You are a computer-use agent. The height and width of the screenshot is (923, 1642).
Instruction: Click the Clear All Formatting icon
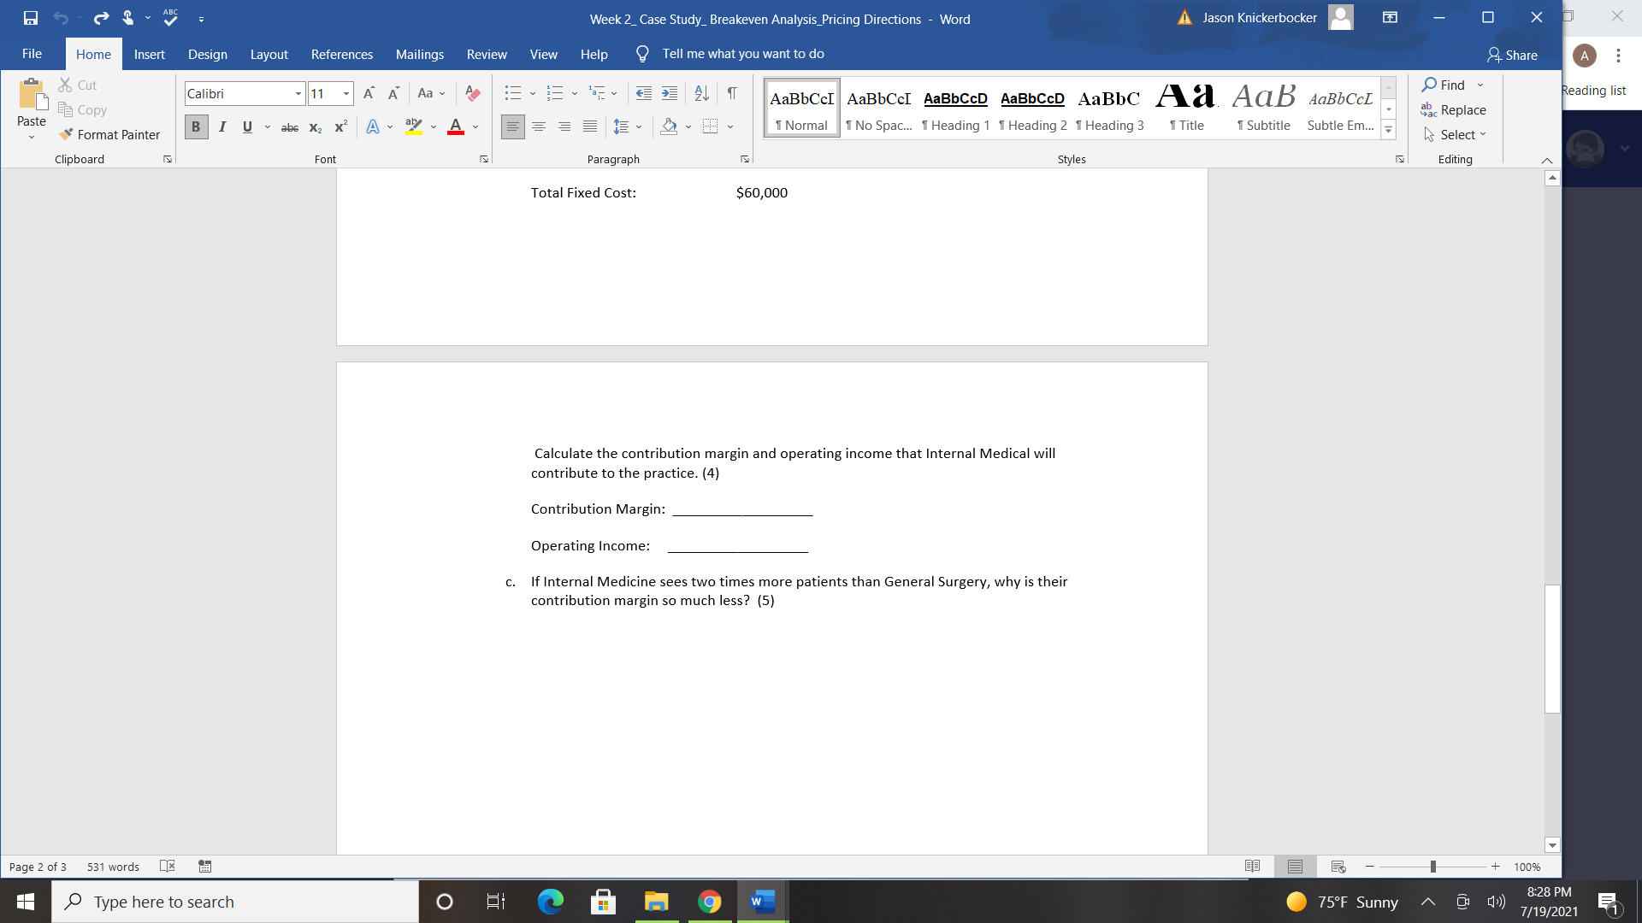click(x=472, y=93)
